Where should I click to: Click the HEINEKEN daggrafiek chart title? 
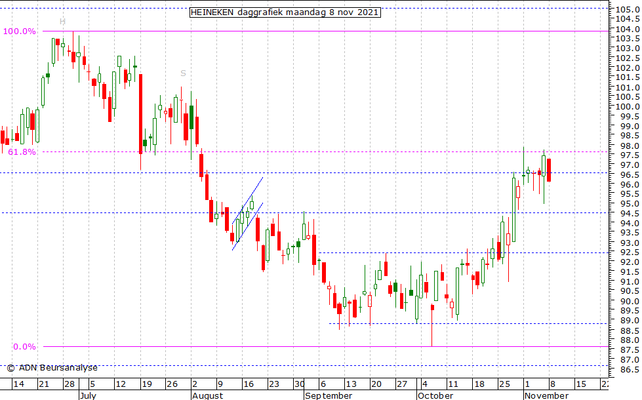[x=285, y=12]
